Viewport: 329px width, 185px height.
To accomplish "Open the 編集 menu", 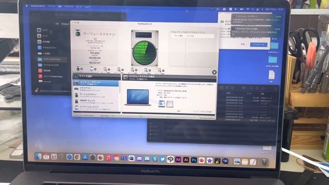I will point(60,6).
